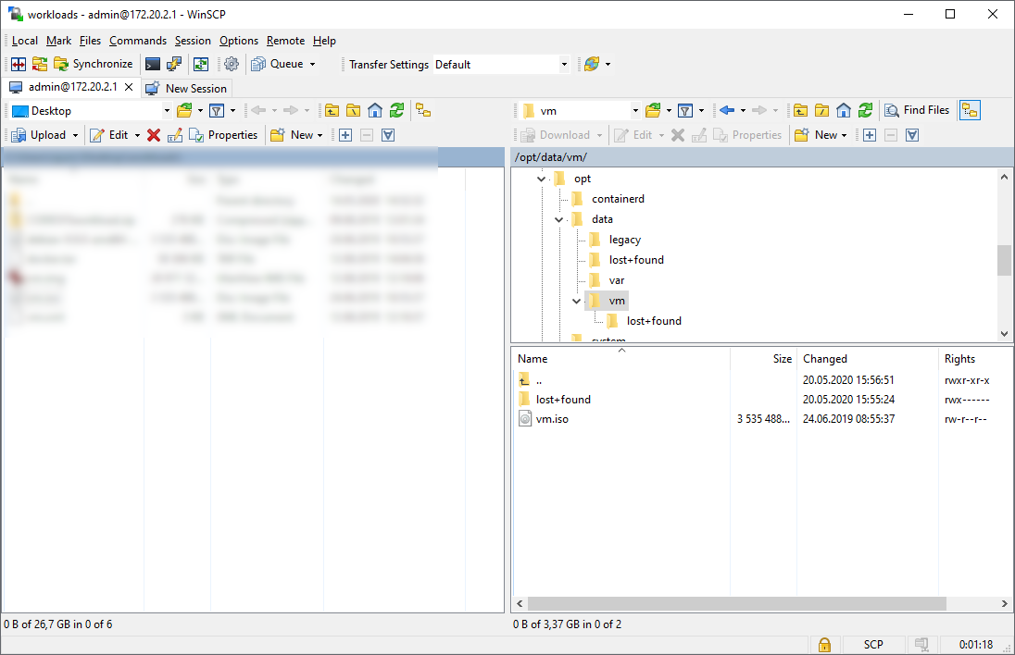
Task: Select the vm.iso file
Action: (x=552, y=419)
